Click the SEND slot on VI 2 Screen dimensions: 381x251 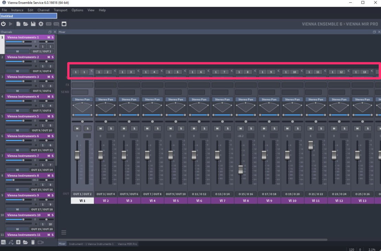(x=103, y=92)
